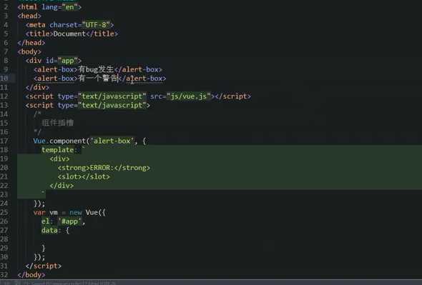Place the cursor on the closing </head> tag
The width and height of the screenshot is (422, 285).
tap(31, 43)
